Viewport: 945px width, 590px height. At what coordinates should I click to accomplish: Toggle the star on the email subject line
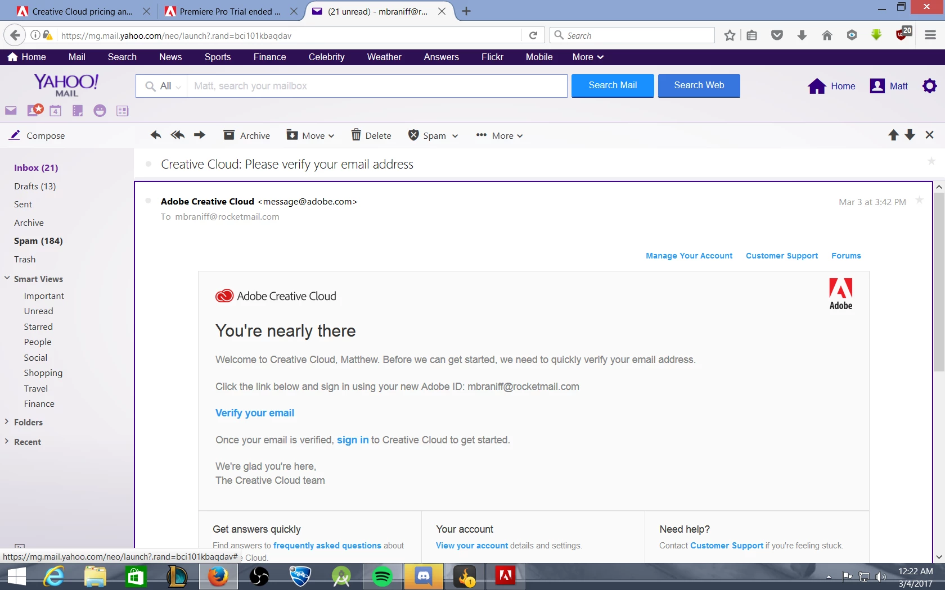(931, 161)
